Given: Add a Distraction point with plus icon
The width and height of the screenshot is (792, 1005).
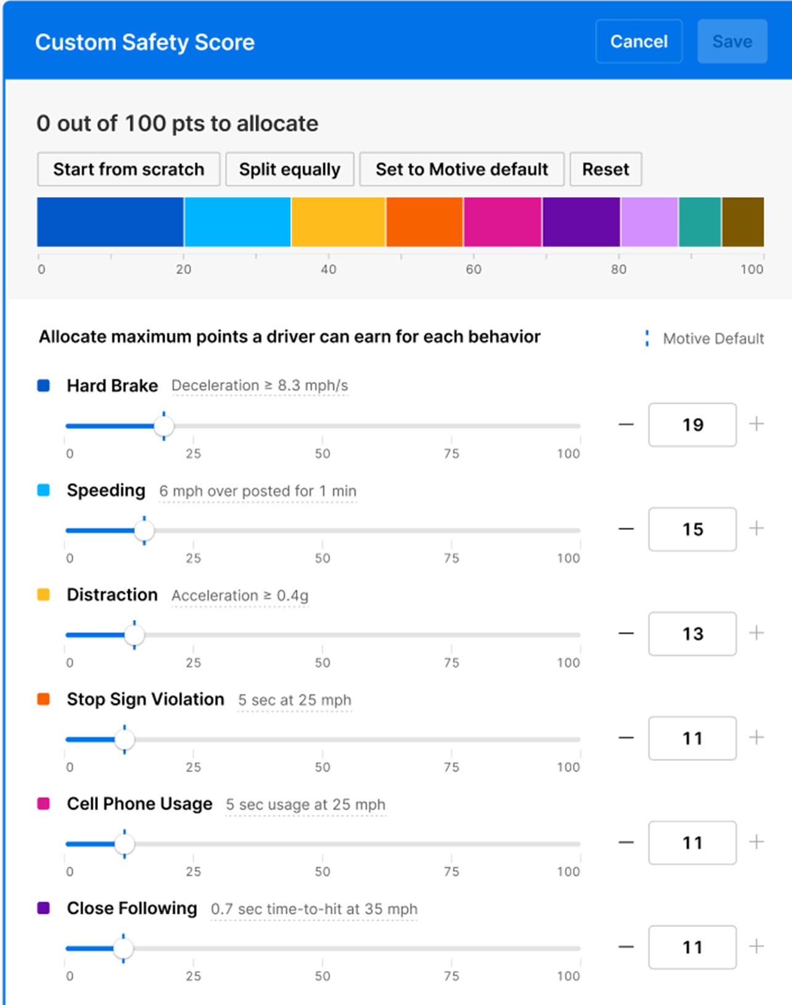Looking at the screenshot, I should point(756,633).
